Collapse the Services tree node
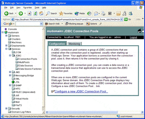The height and width of the screenshot is (119, 145). 6,49
